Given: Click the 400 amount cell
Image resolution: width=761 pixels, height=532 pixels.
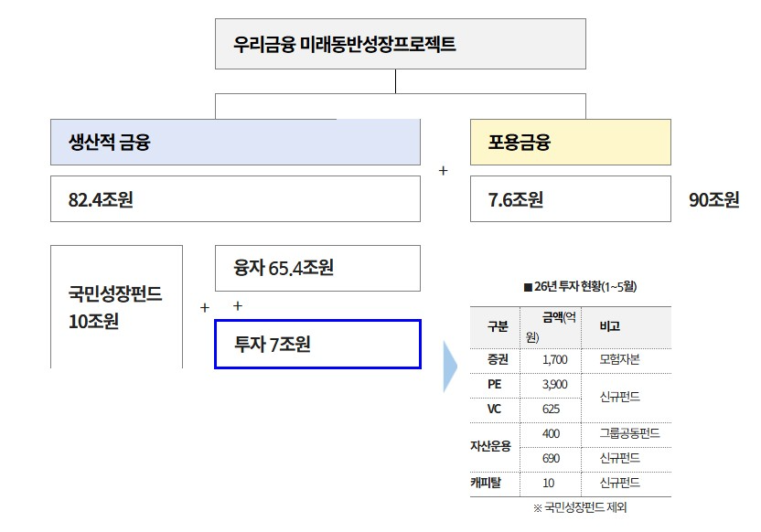Looking at the screenshot, I should (x=551, y=433).
